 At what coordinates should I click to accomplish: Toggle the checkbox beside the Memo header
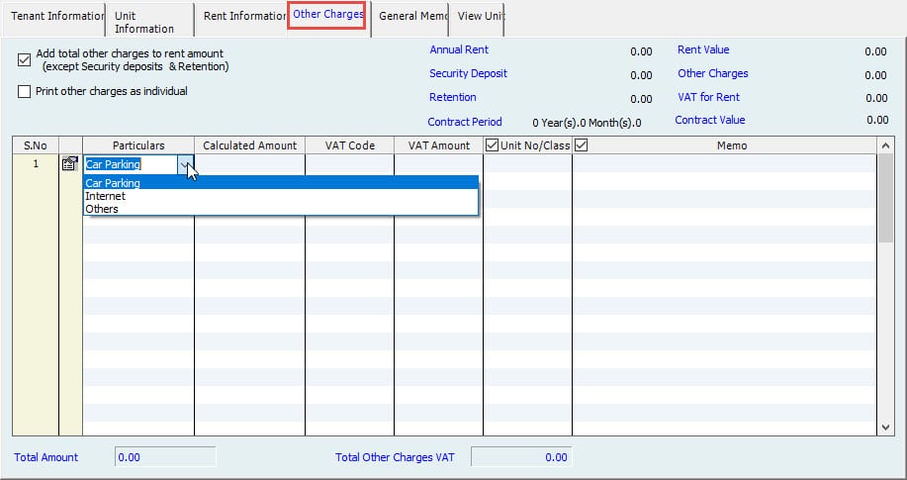(x=581, y=145)
